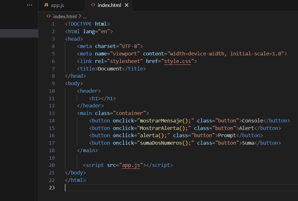Open the style.css link on line 6
Image resolution: width=298 pixels, height=201 pixels.
point(177,61)
